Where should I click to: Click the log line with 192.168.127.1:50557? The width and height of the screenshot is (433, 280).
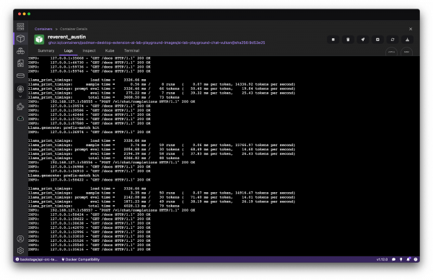click(112, 210)
